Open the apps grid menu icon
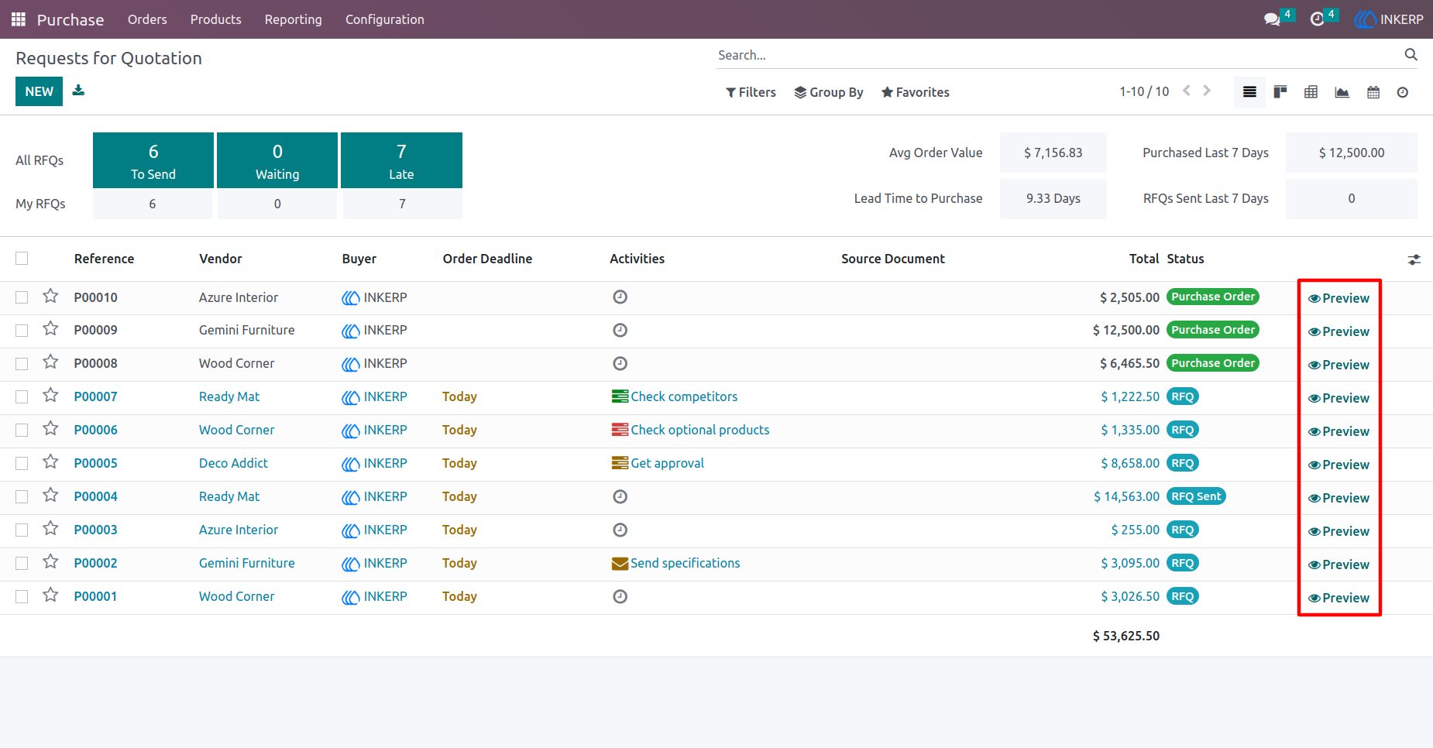The width and height of the screenshot is (1433, 748). tap(19, 19)
